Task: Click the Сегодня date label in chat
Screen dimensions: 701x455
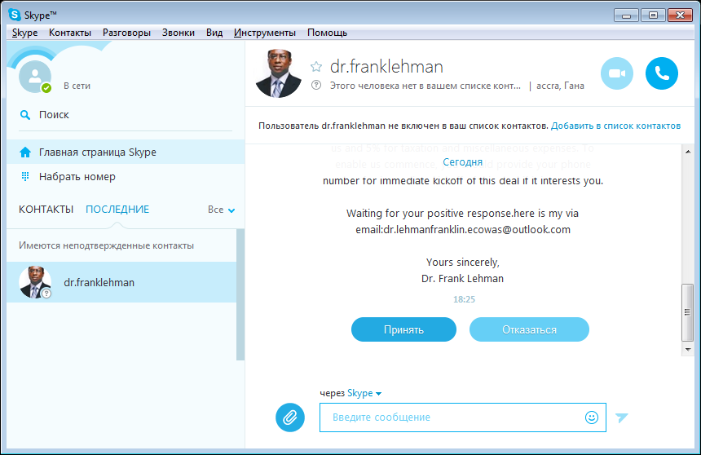Action: tap(463, 162)
